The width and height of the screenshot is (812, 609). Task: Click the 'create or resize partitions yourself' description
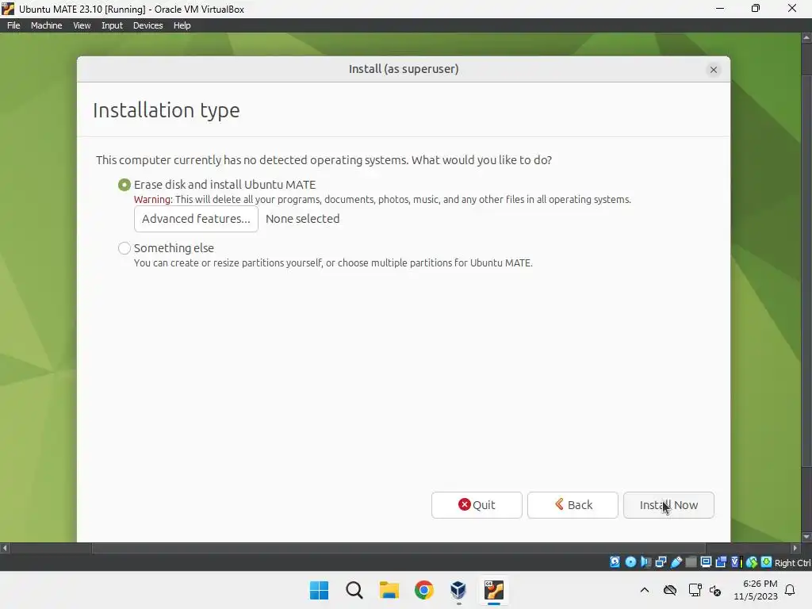[x=333, y=263]
